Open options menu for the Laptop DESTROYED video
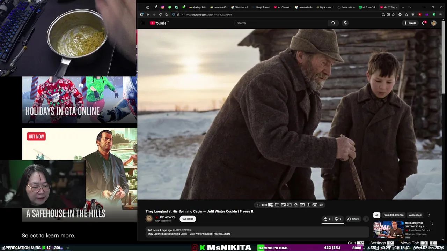Viewport: 447px width, 251px height. (432, 223)
